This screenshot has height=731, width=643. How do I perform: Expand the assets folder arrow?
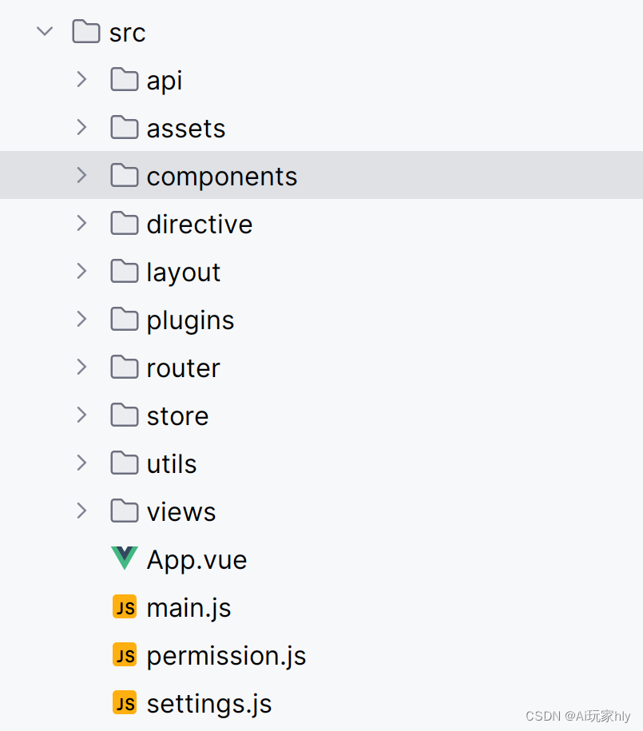[81, 127]
